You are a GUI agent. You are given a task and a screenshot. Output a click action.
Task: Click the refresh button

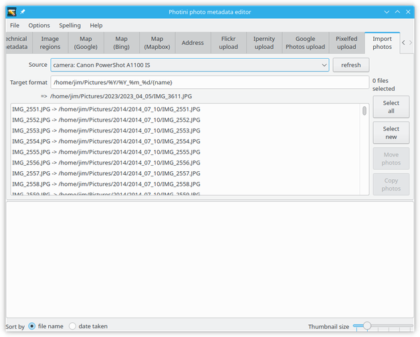[x=351, y=65]
